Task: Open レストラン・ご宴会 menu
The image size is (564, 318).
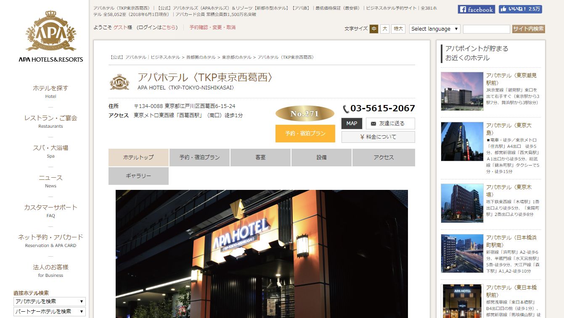Action: (x=50, y=121)
